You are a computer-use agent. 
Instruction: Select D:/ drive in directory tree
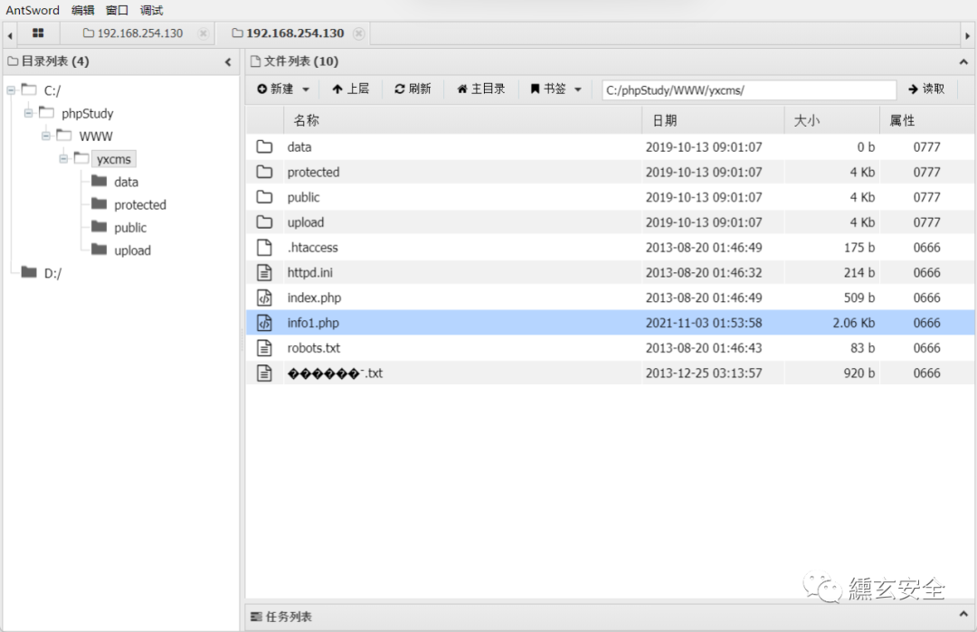(x=52, y=273)
